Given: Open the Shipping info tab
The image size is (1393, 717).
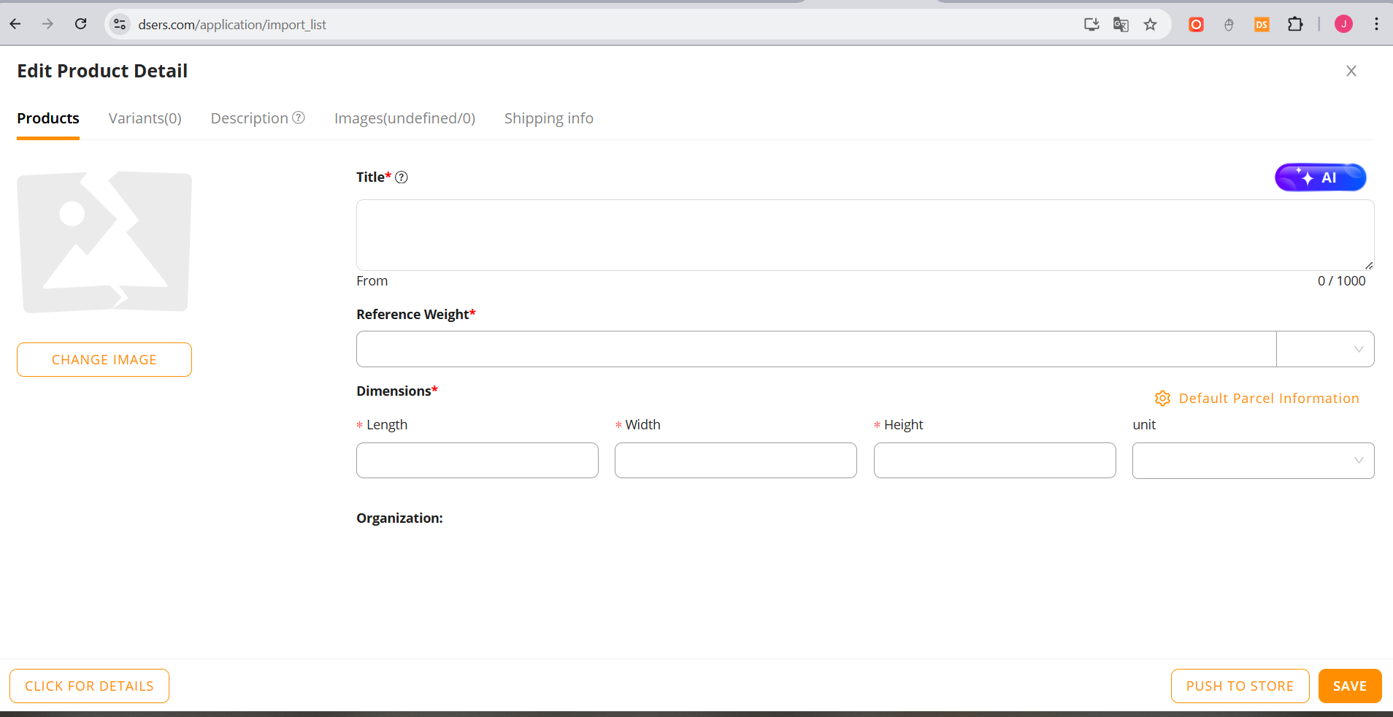Looking at the screenshot, I should [549, 118].
